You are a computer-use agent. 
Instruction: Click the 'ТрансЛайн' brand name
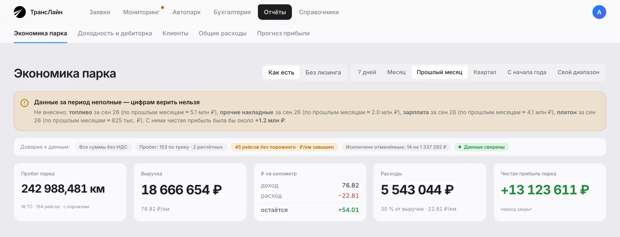pos(46,12)
